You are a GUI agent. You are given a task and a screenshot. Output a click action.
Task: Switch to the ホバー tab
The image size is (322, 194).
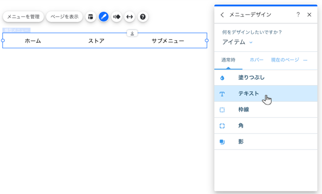(257, 60)
